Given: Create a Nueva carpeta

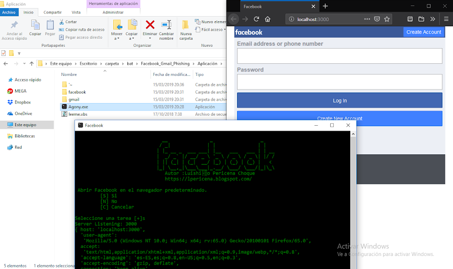Looking at the screenshot, I should pos(186,30).
